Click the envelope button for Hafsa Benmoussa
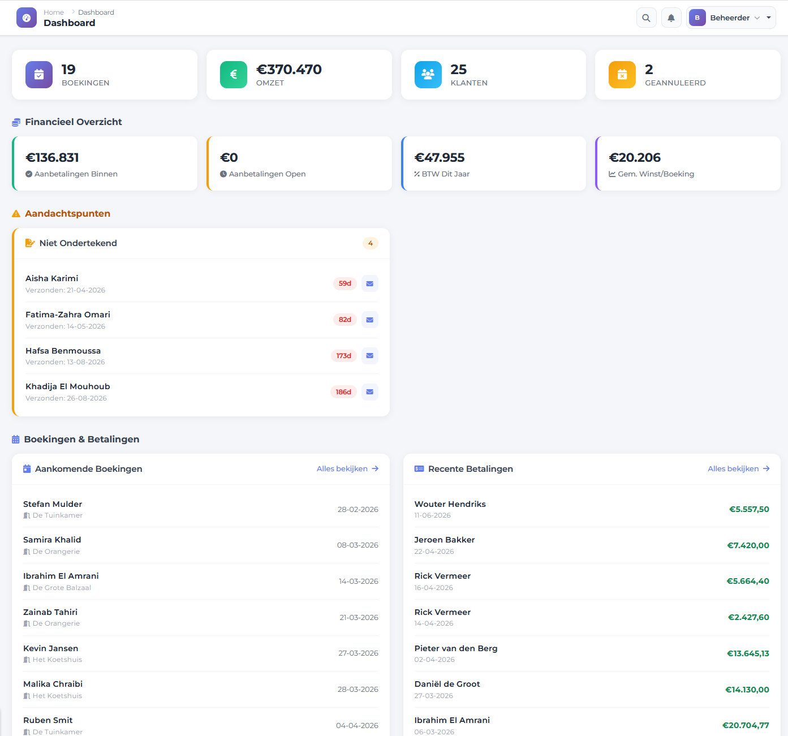 pos(370,356)
